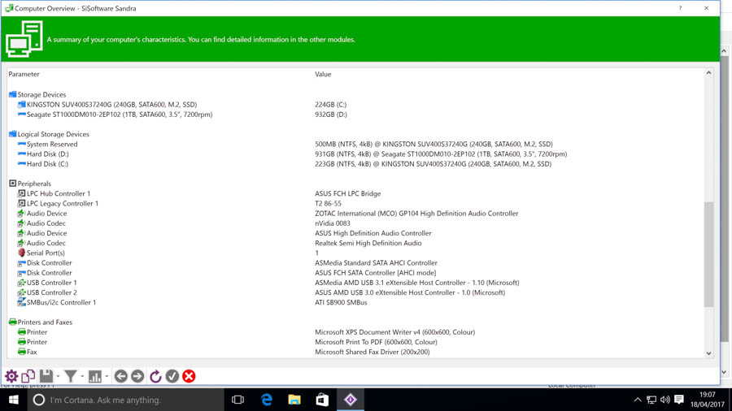732x411 pixels.
Task: Click the value '932GB (D:)'
Action: (x=331, y=115)
